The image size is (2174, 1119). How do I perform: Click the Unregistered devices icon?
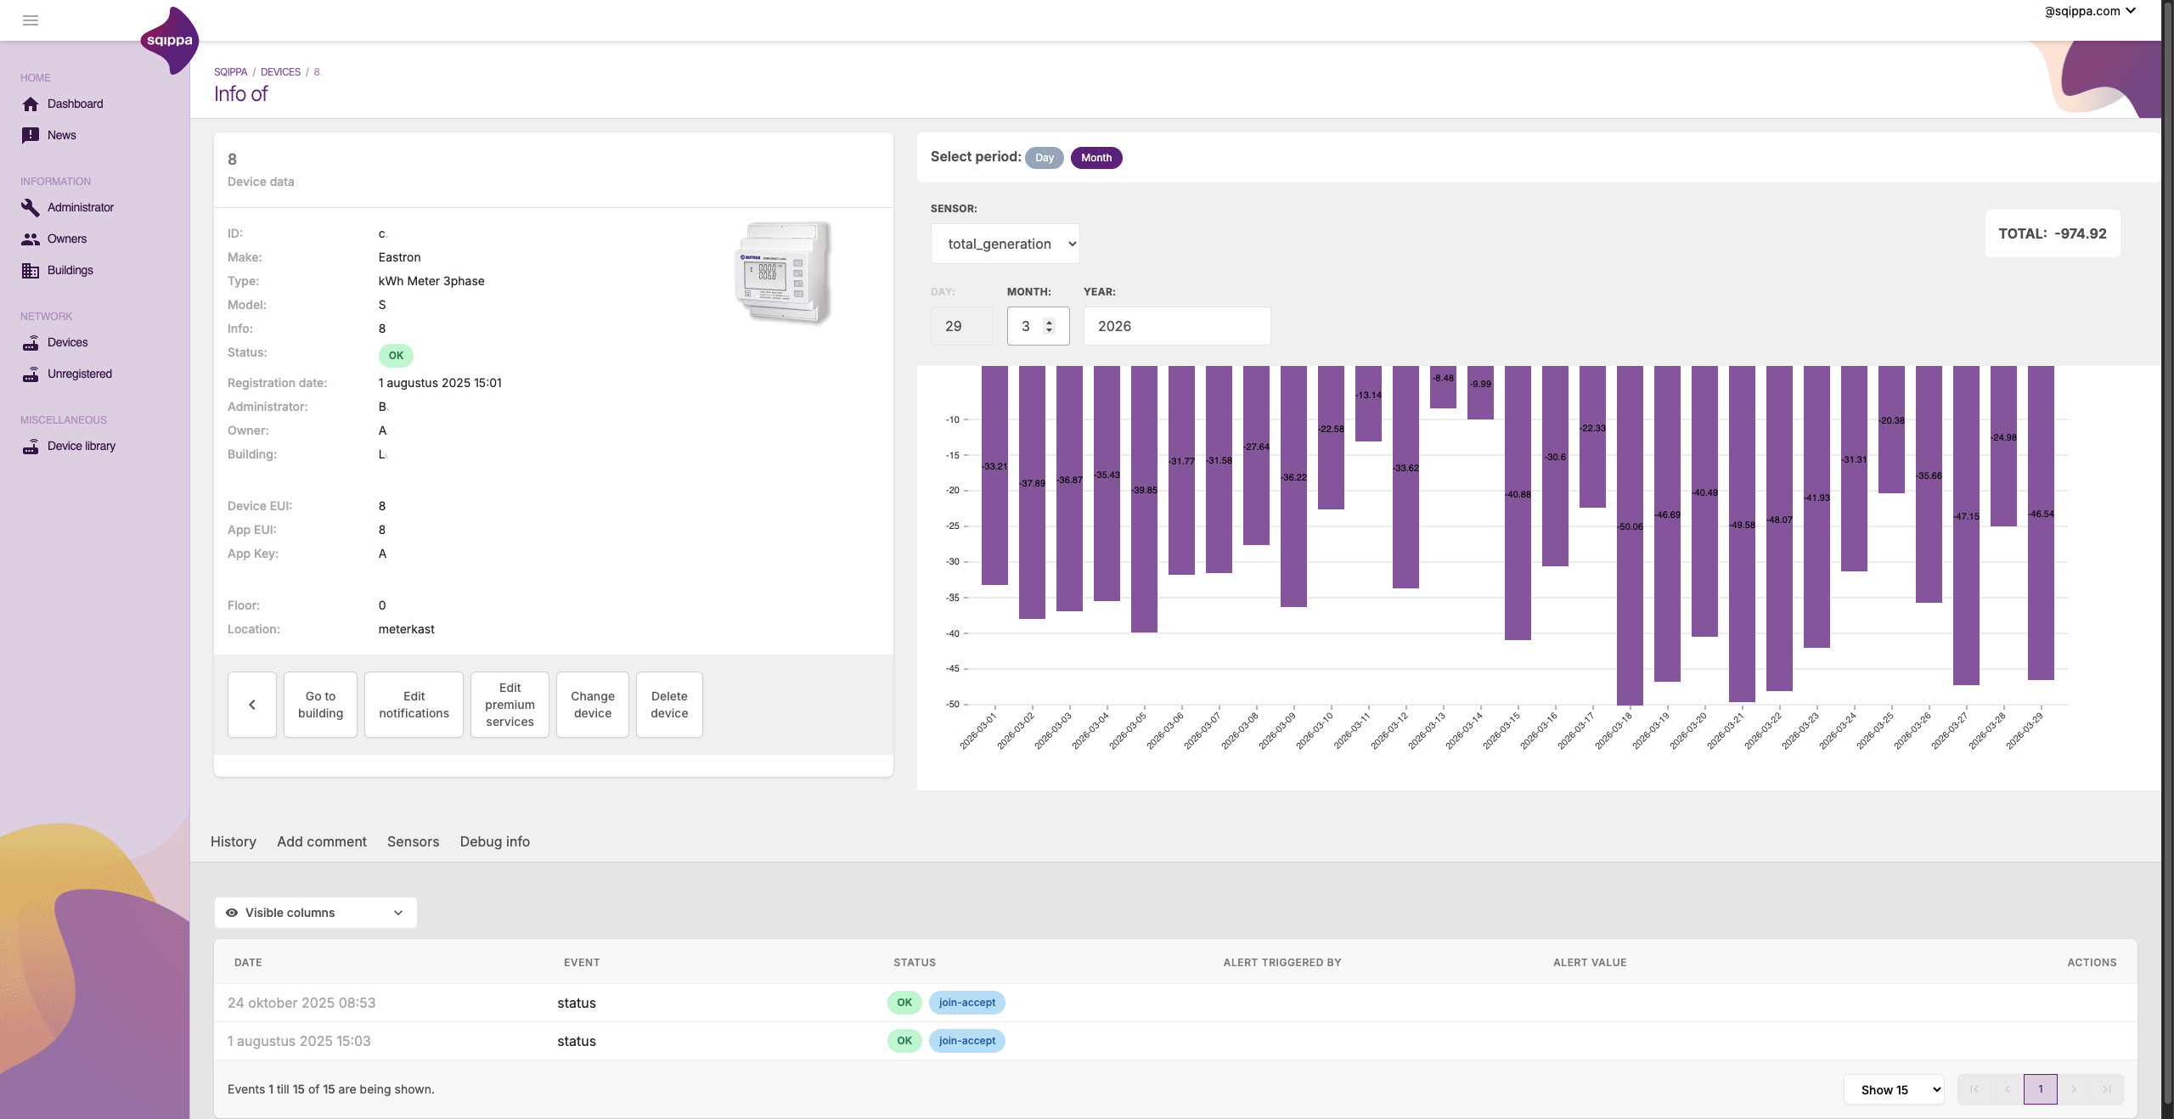[31, 374]
